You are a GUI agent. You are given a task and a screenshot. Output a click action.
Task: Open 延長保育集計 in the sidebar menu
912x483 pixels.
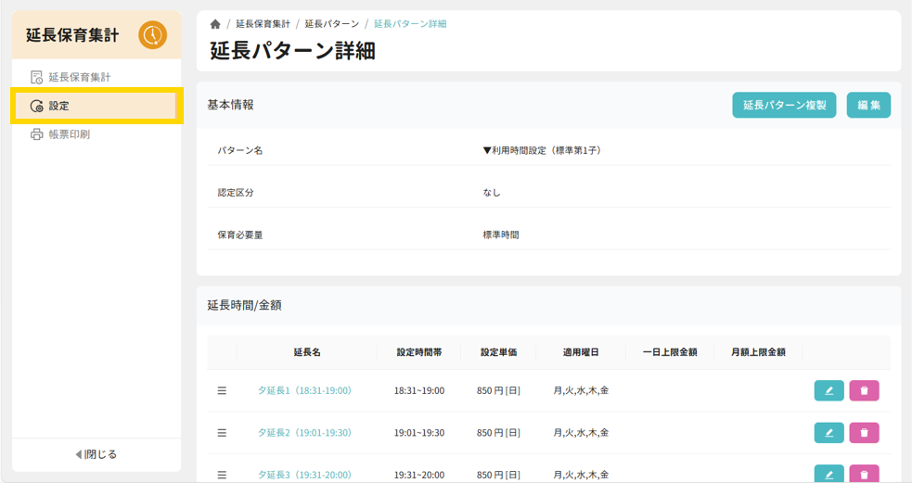tap(79, 77)
